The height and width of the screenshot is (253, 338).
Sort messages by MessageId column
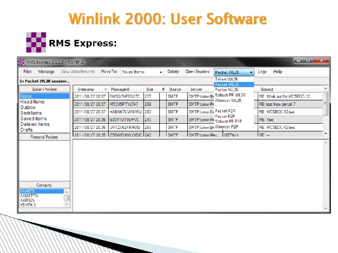[x=126, y=89]
